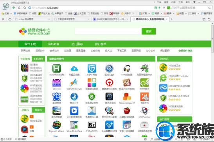Image resolution: width=214 pixels, height=142 pixels.
Task: Switch to 月排行 ranking tab
Action: click(x=38, y=110)
